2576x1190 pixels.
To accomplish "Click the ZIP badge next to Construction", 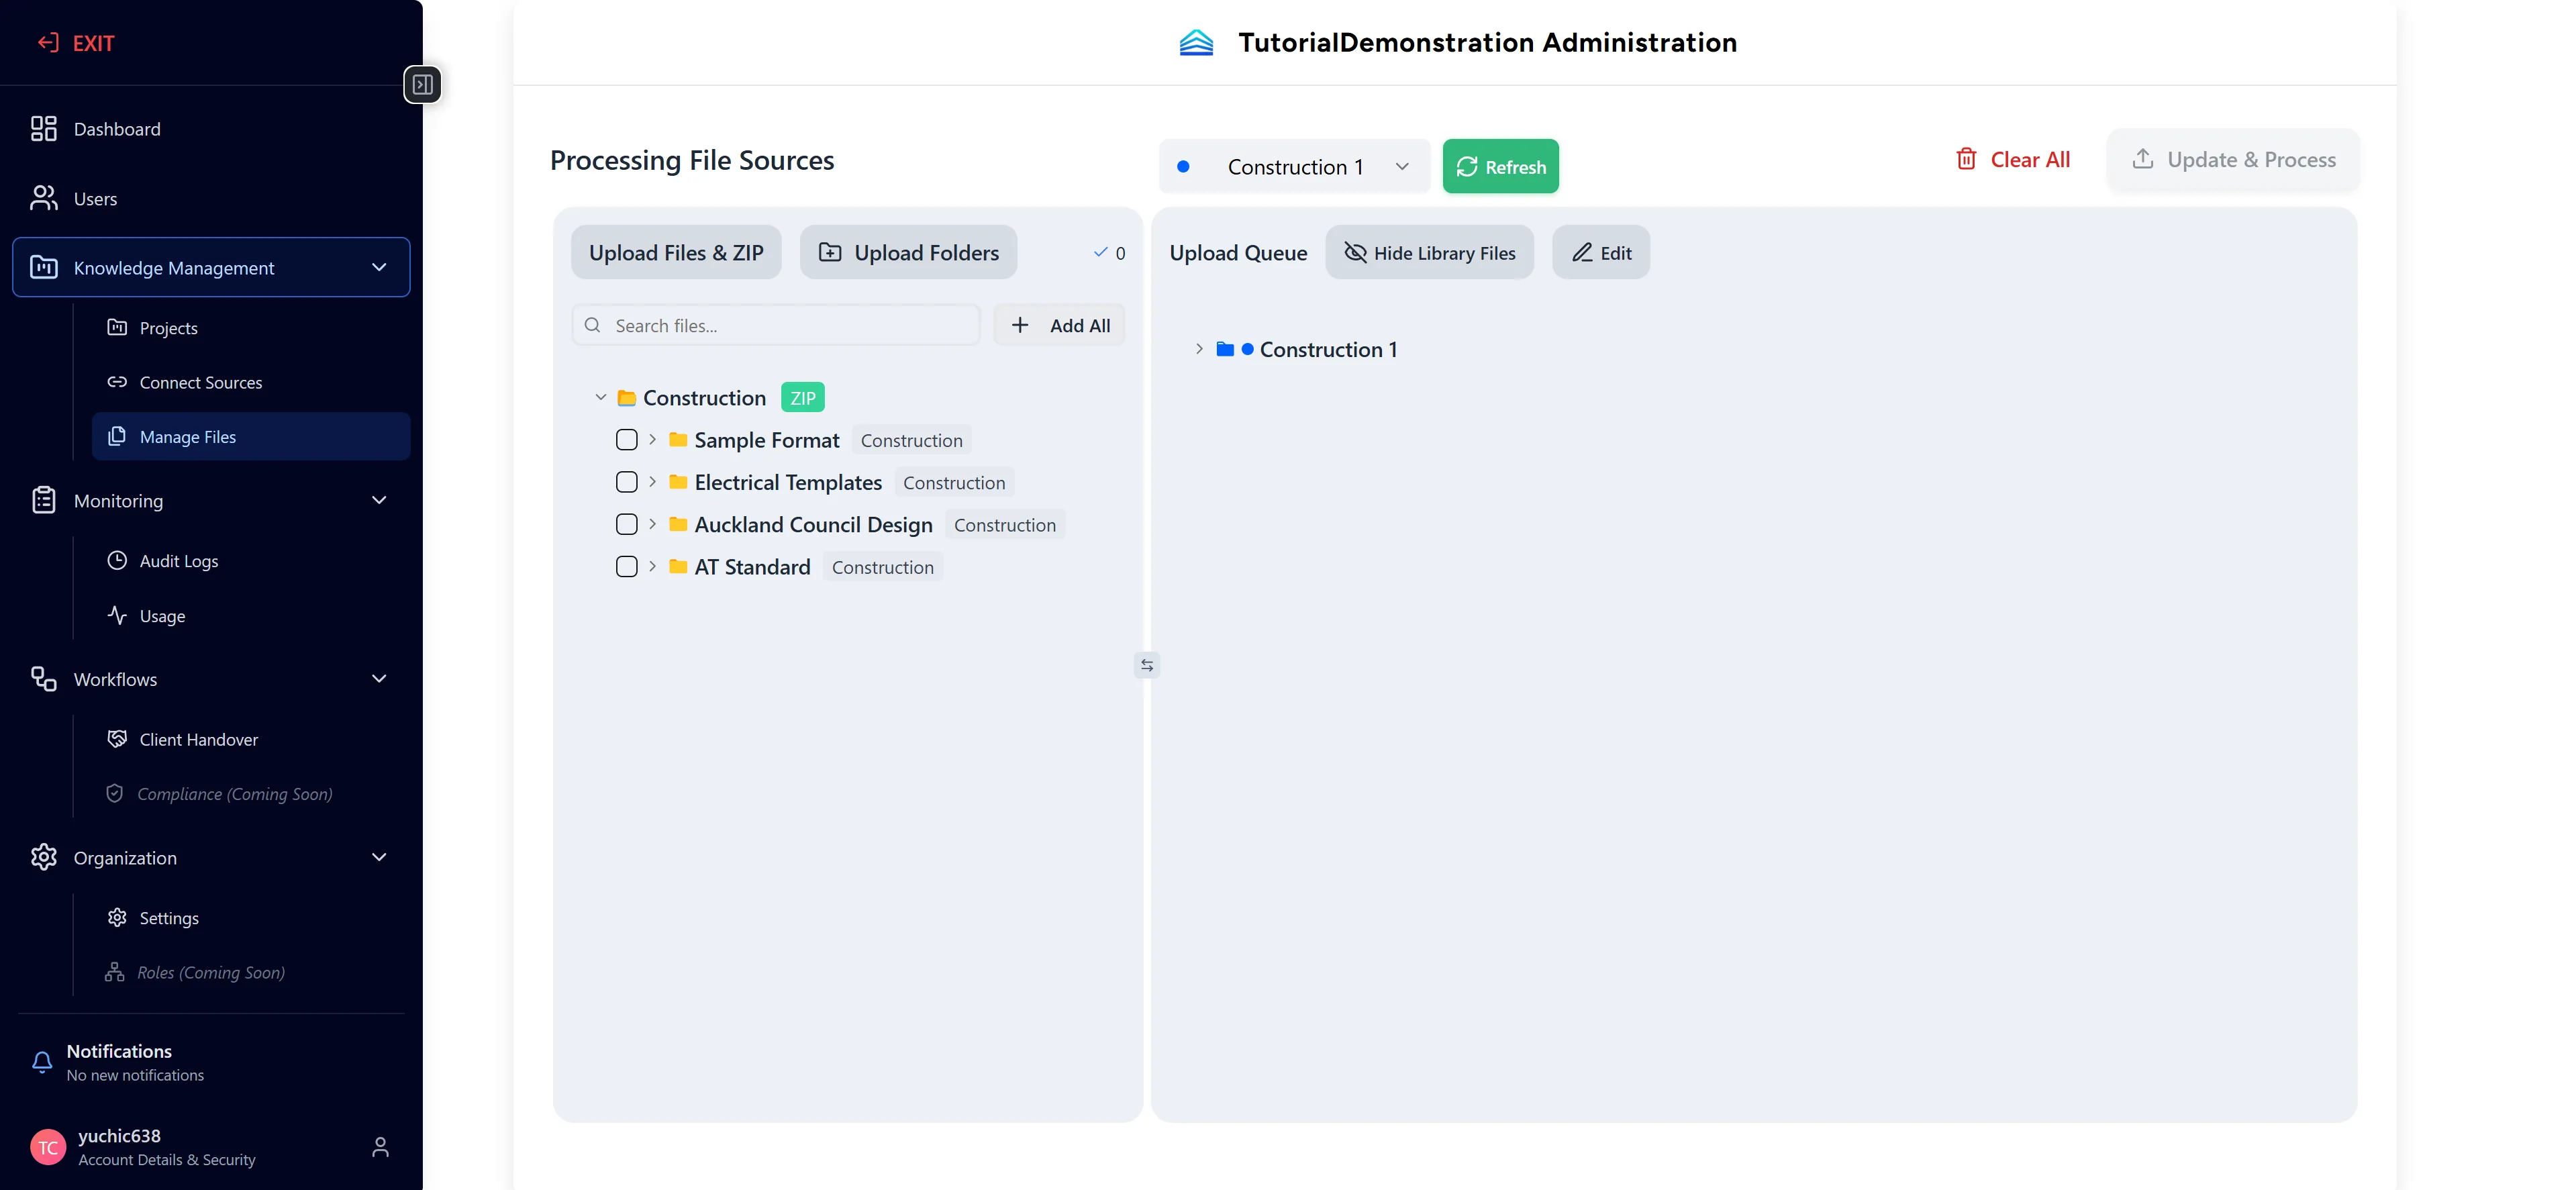I will [x=802, y=398].
